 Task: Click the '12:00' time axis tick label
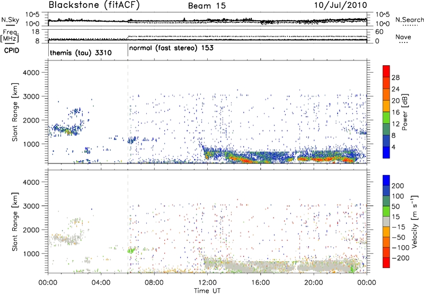[x=207, y=283]
